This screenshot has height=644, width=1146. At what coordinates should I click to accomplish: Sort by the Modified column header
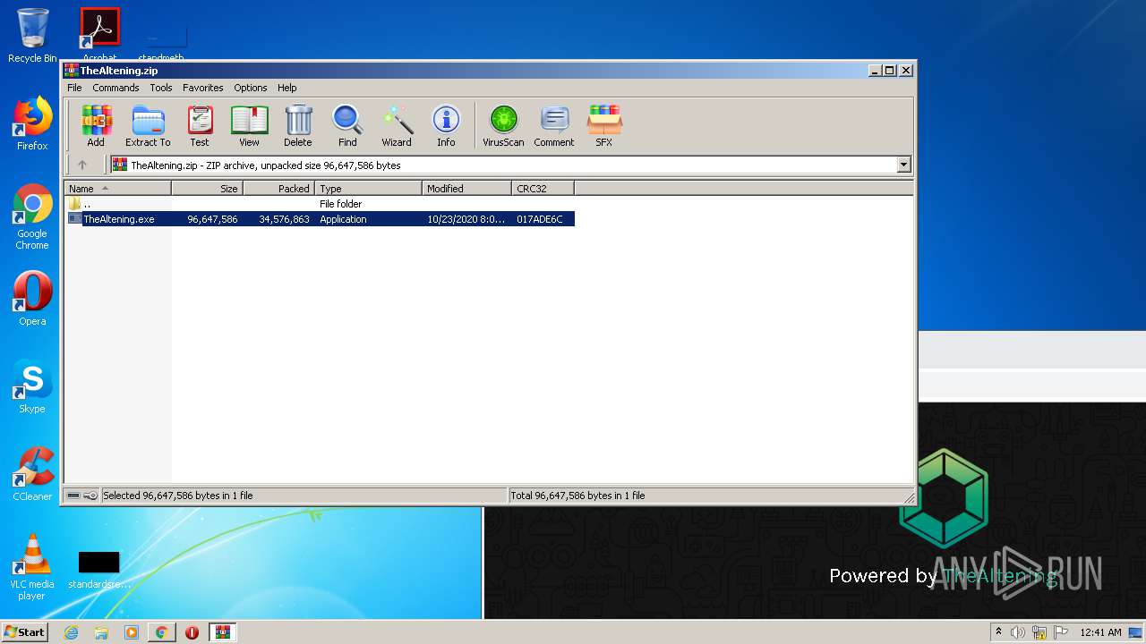[x=466, y=188]
